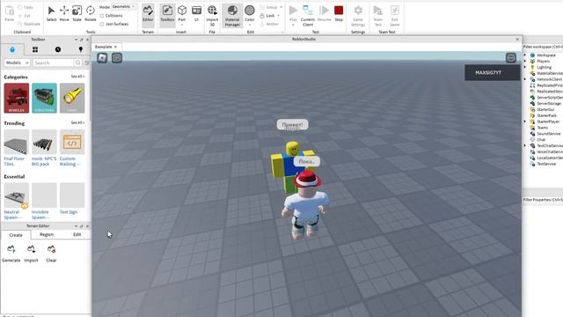This screenshot has width=563, height=317.
Task: Open the Mode Geometric dropdown
Action: [124, 7]
